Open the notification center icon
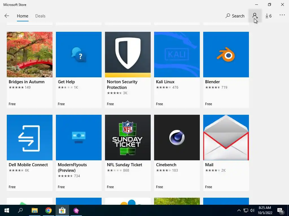Viewport: 289px width, 216px height. 280,211
